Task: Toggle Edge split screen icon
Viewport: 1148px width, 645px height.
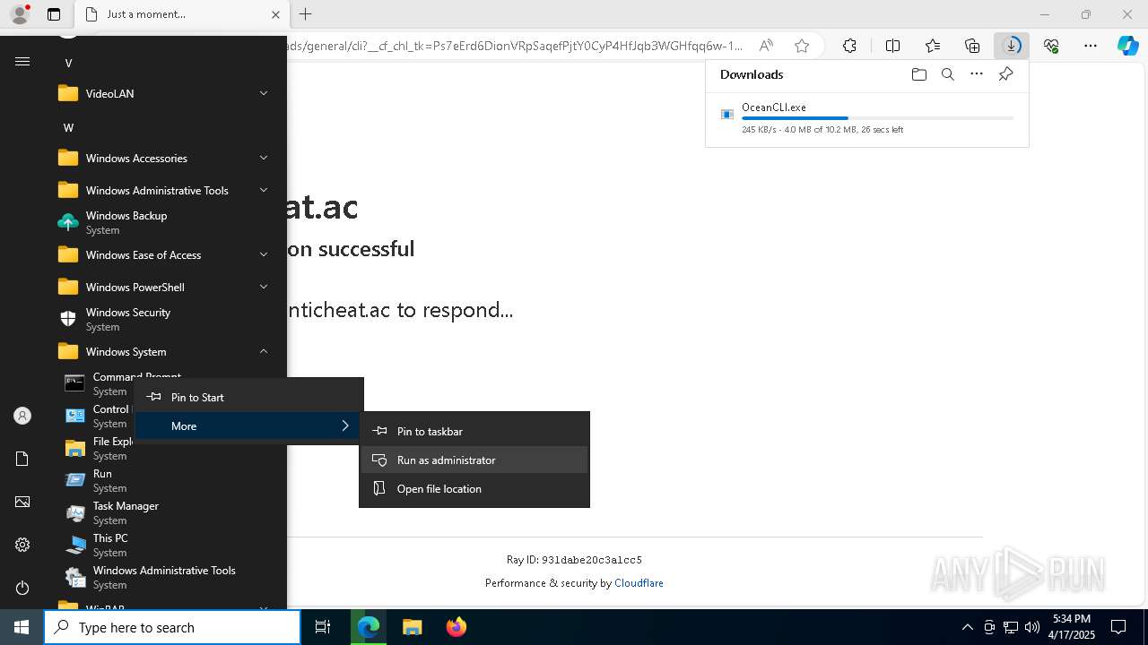Action: 892,46
